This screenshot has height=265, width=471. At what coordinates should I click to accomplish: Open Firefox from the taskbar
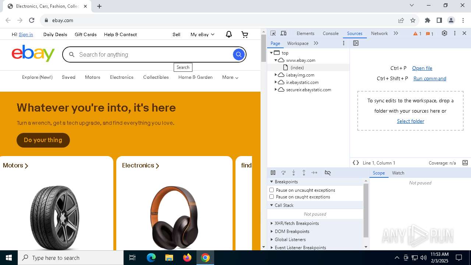pos(187,258)
